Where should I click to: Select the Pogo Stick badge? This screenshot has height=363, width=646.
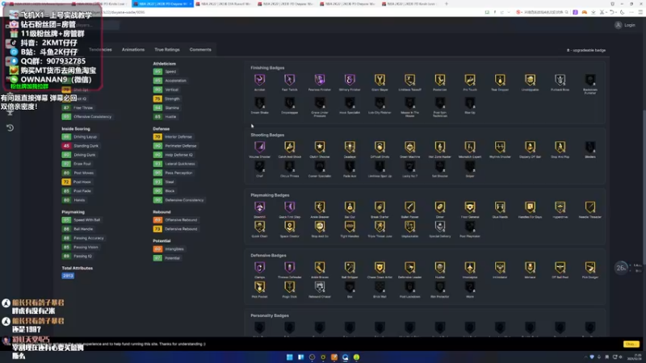[290, 286]
